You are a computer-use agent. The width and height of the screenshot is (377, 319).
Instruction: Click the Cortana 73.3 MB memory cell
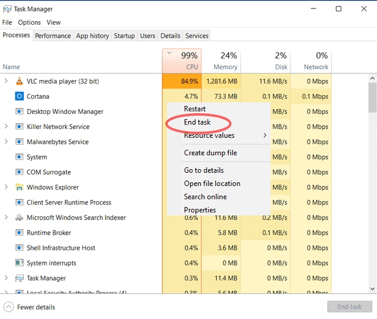pos(221,96)
